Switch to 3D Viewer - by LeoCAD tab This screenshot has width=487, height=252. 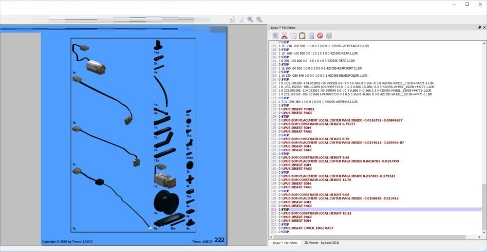click(321, 243)
